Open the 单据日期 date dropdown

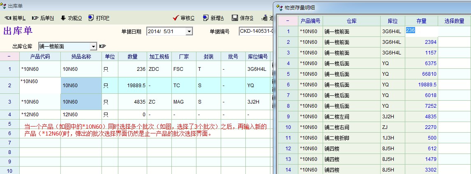click(189, 32)
